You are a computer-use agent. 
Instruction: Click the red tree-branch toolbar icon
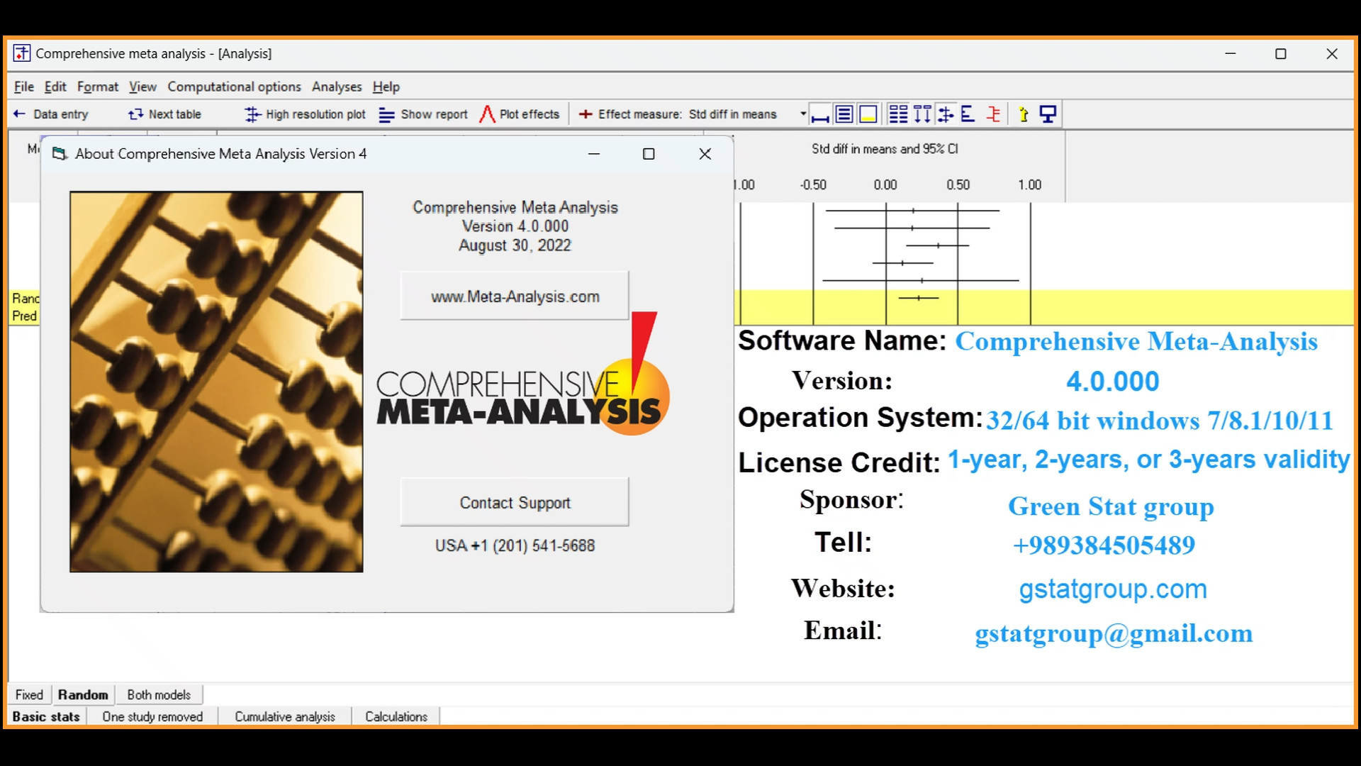point(994,114)
